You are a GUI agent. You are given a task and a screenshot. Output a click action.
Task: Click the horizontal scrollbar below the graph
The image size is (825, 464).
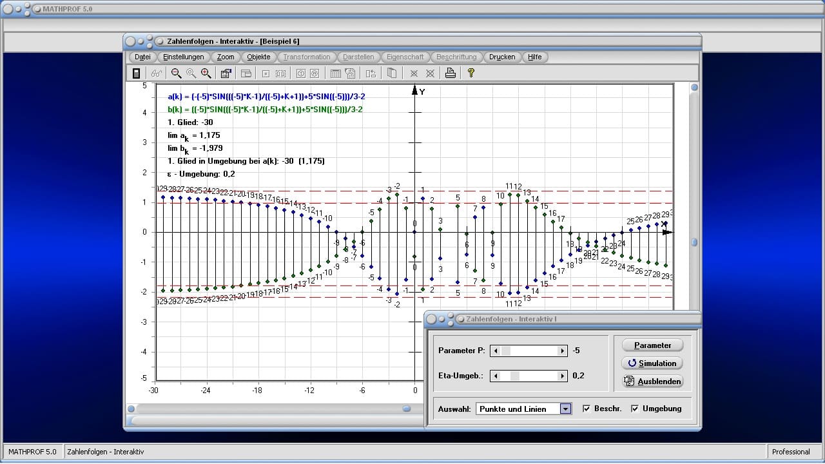(271, 409)
